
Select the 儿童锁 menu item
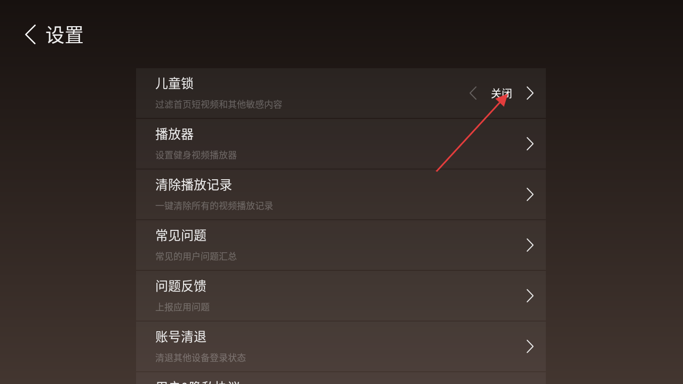pos(341,93)
